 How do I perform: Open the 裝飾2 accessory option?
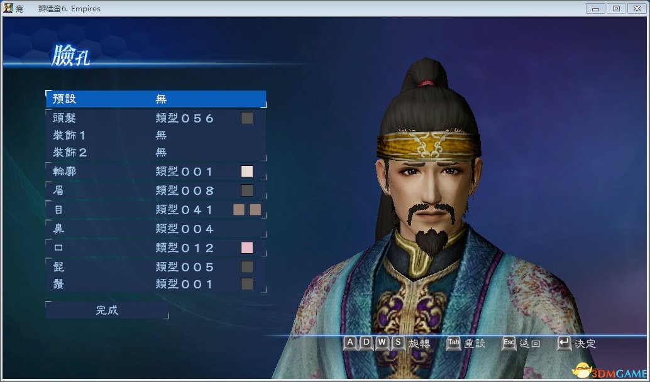156,152
